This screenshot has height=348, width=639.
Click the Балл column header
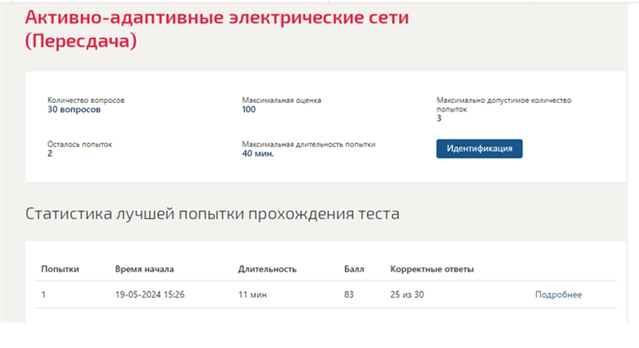tap(354, 269)
